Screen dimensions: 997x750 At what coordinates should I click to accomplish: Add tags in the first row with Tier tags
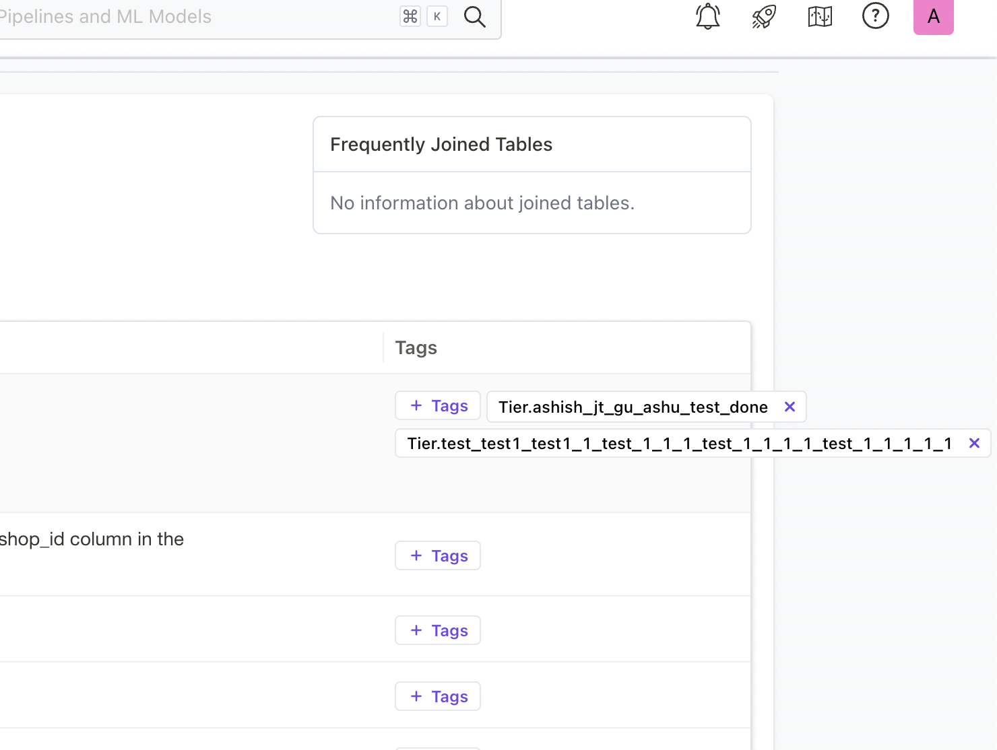[438, 405]
